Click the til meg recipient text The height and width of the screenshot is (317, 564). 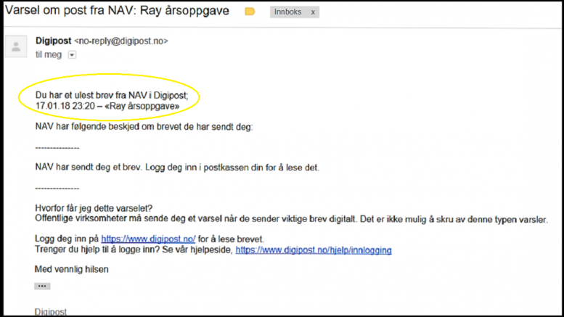(49, 54)
